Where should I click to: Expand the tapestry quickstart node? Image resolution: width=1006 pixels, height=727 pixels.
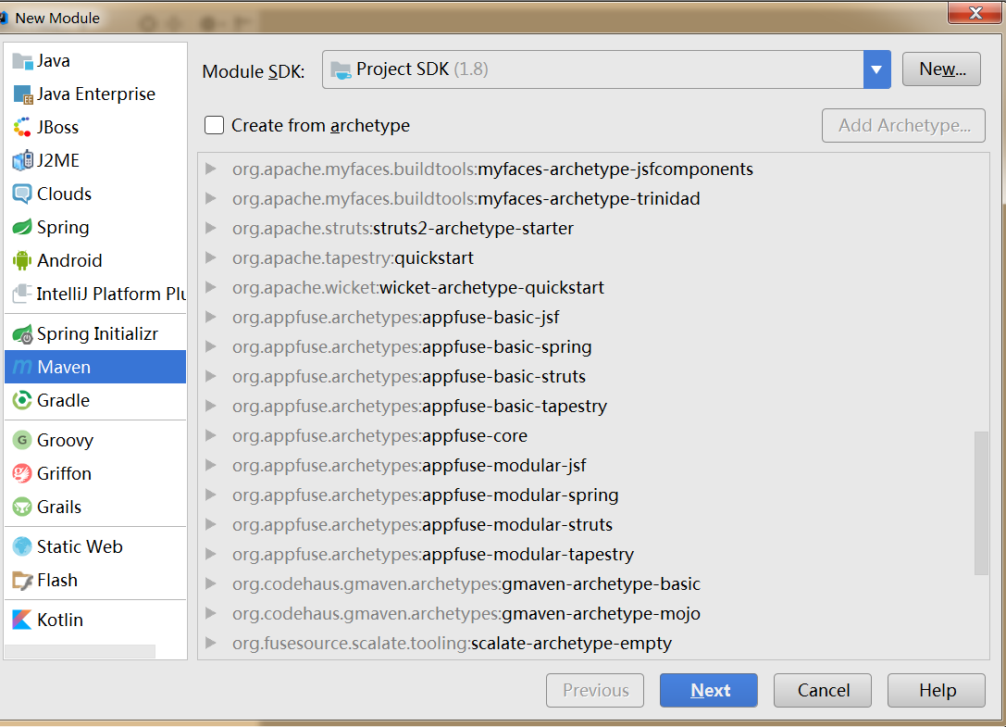tap(210, 257)
